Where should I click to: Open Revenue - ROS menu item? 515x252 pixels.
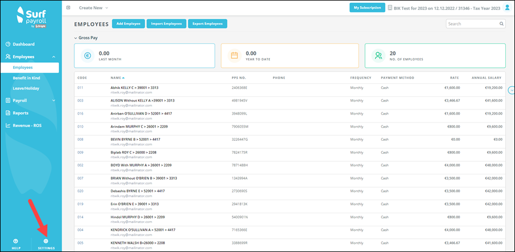(27, 125)
